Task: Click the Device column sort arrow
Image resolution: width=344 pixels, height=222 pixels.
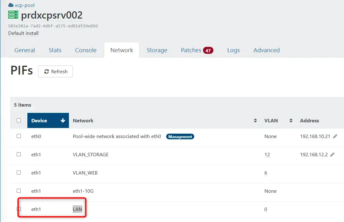Action: [63, 120]
